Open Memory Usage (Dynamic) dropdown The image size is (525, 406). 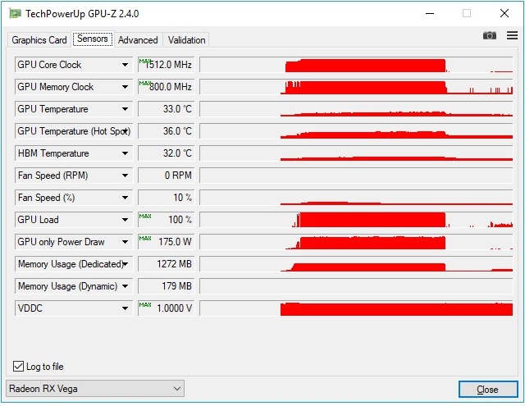(125, 285)
